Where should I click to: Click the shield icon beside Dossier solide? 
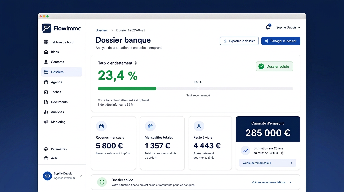point(102,182)
